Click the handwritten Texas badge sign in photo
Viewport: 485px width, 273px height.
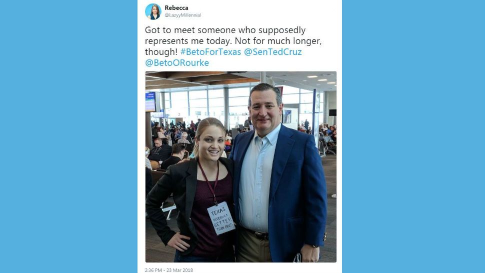pos(220,217)
